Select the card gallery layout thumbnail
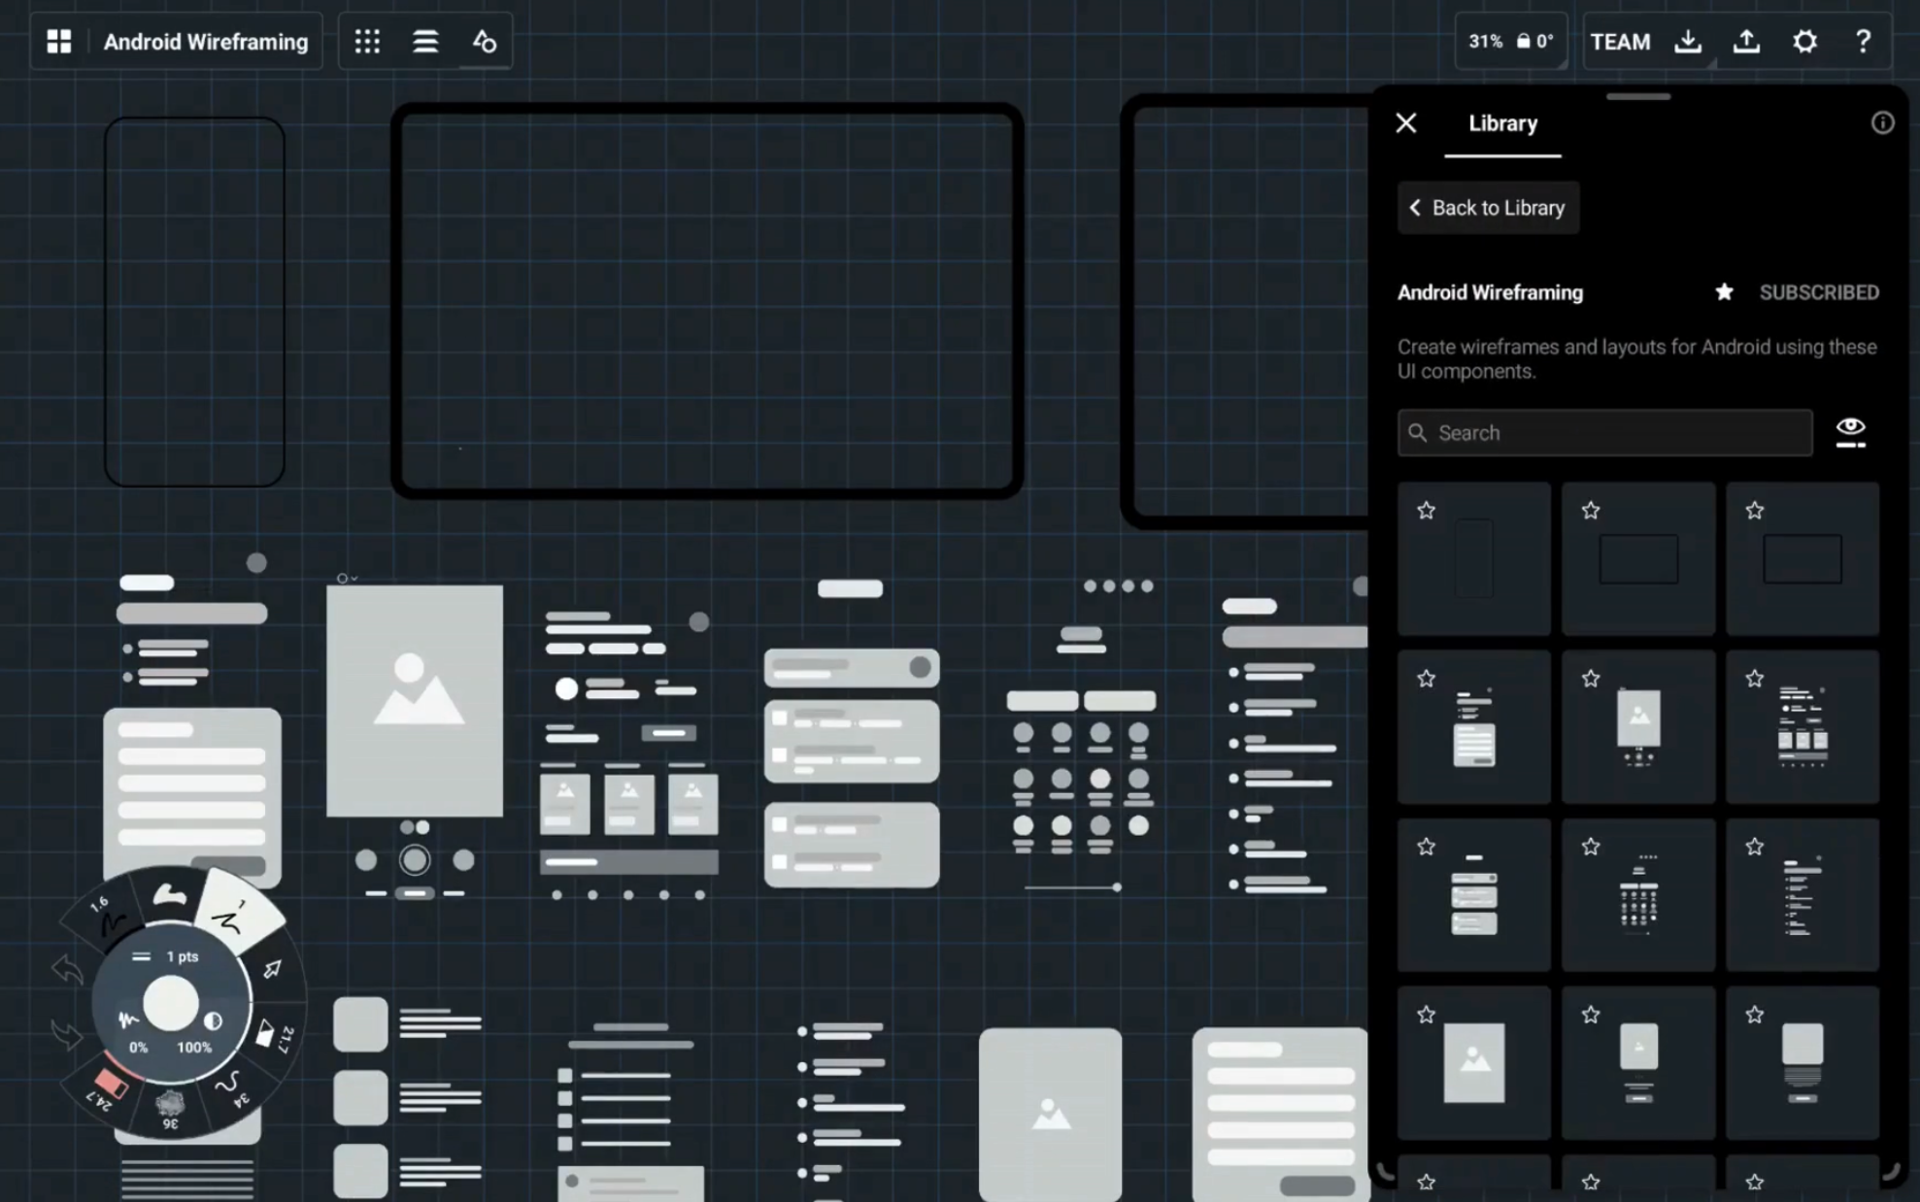Screen dimensions: 1920x1202 [x=1802, y=727]
